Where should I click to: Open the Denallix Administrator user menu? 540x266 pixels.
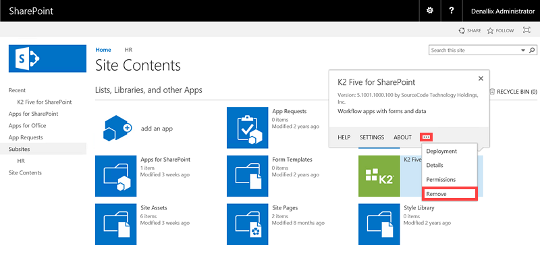click(x=503, y=11)
